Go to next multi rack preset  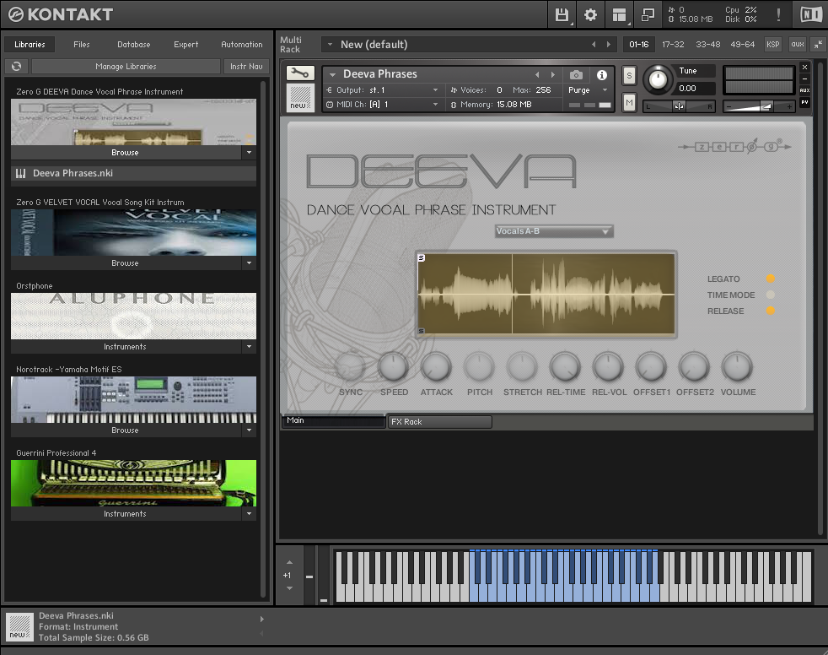[x=608, y=45]
